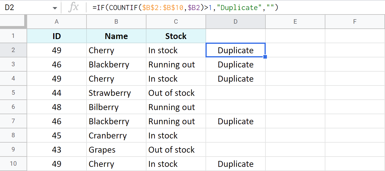Select column D header
Screen dimensions: 385x171
tap(235, 21)
